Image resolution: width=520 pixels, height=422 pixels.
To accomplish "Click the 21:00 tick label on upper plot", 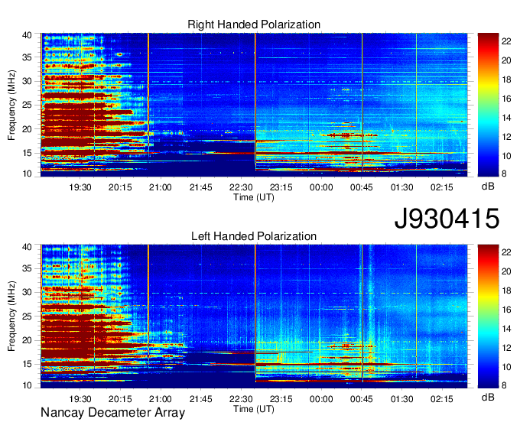I will click(161, 187).
